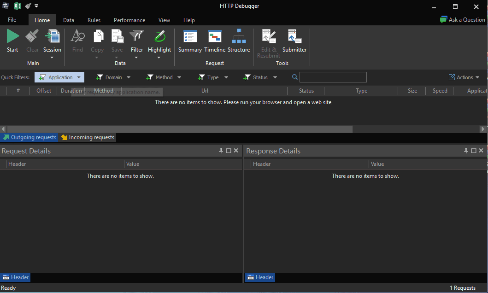Switch to the Performance ribbon tab

point(129,20)
